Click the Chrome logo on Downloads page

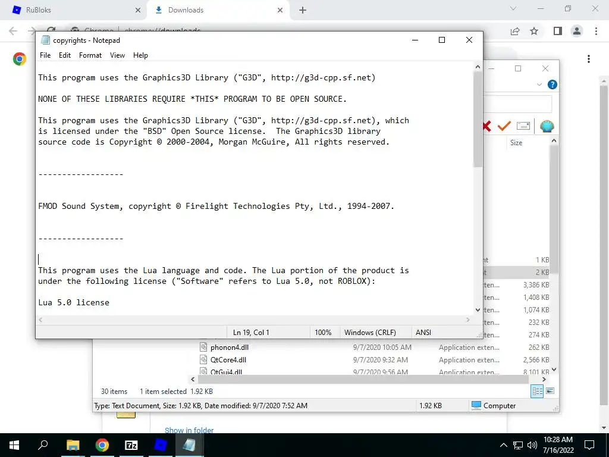(20, 59)
